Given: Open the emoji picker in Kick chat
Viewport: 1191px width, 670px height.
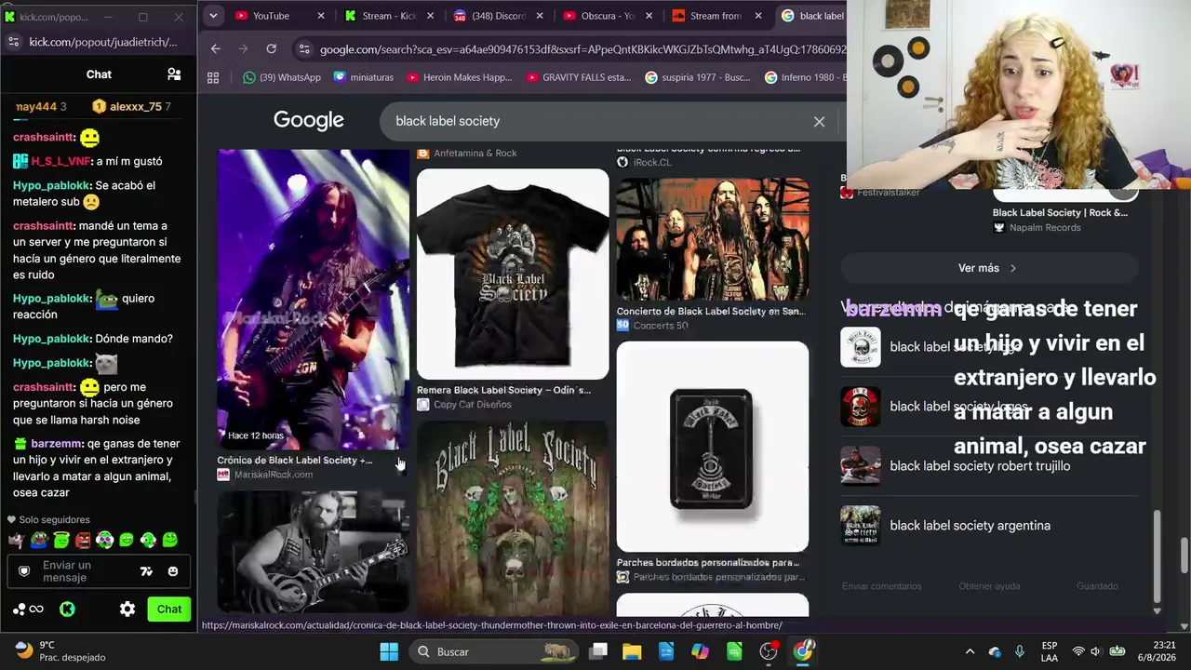Looking at the screenshot, I should coord(173,571).
